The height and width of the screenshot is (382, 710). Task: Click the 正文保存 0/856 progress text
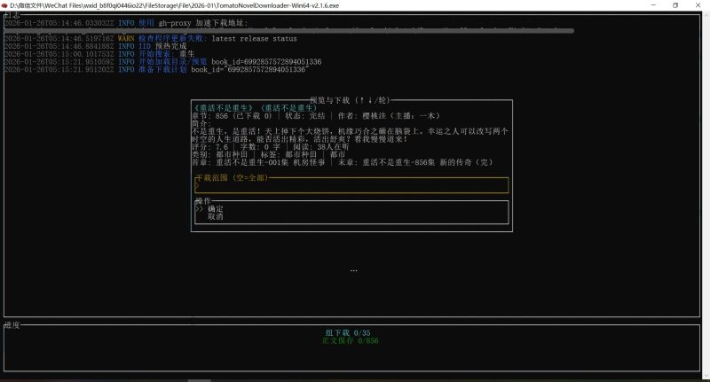tap(350, 340)
